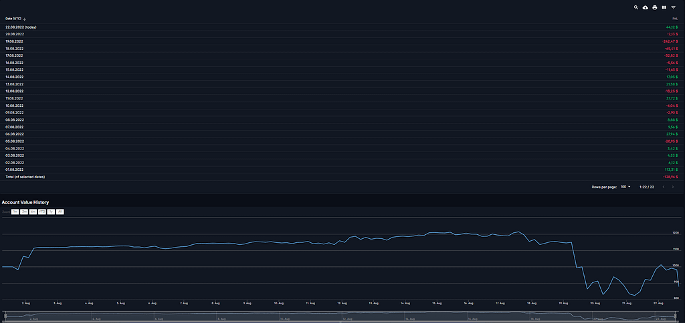Open the view columns icon
This screenshot has height=323, width=685.
tap(664, 7)
